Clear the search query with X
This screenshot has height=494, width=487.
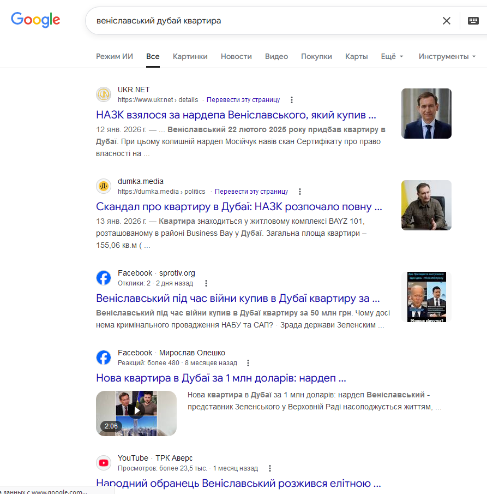tap(446, 21)
